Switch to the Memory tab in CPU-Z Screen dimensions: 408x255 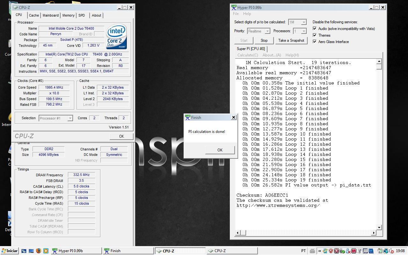click(68, 15)
